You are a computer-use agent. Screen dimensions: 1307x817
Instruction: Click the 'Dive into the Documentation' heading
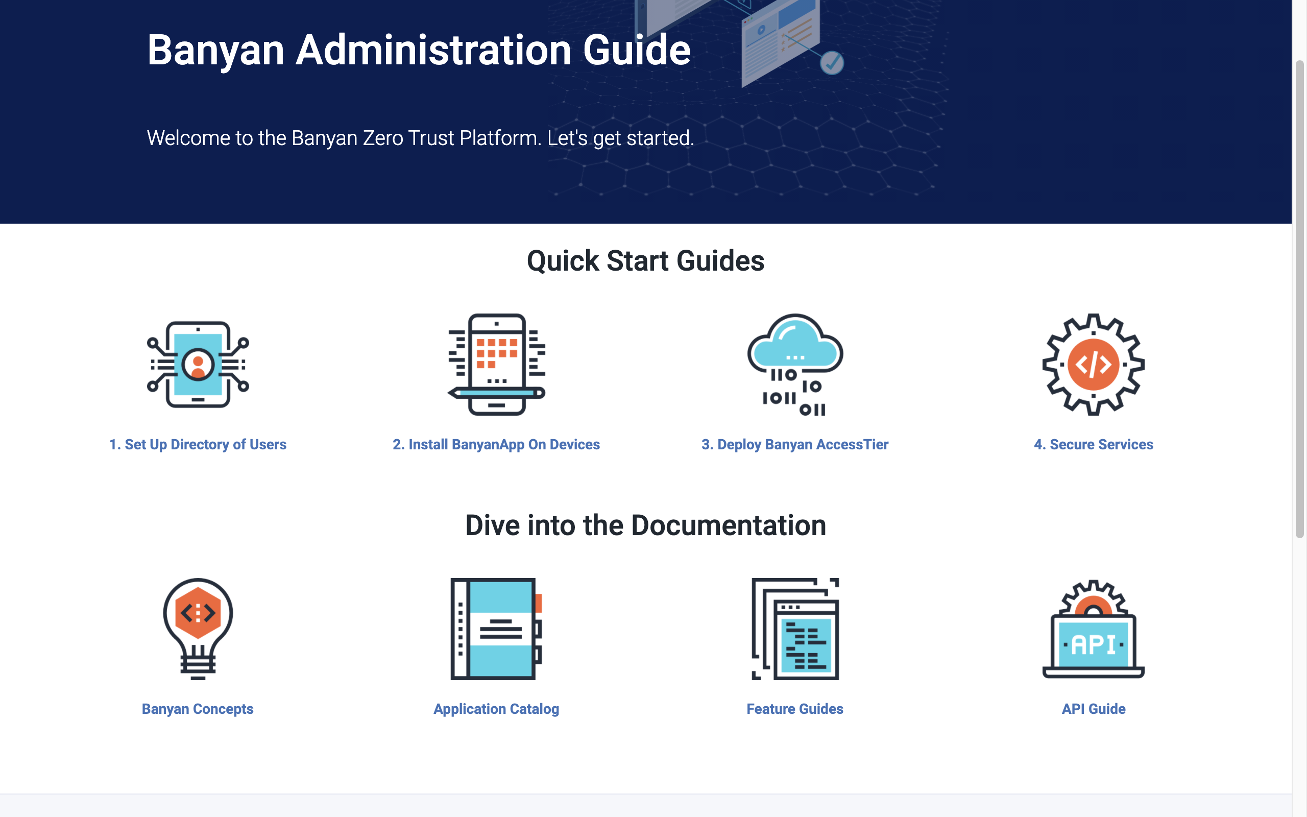(x=645, y=526)
